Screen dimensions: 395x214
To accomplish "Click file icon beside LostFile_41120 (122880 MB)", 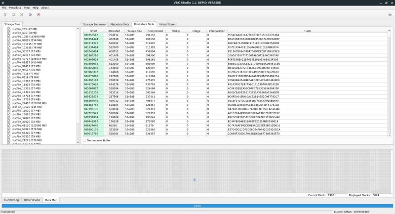I will (9, 125).
